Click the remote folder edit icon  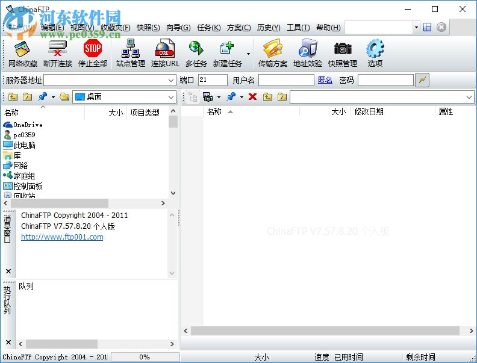pyautogui.click(x=282, y=97)
